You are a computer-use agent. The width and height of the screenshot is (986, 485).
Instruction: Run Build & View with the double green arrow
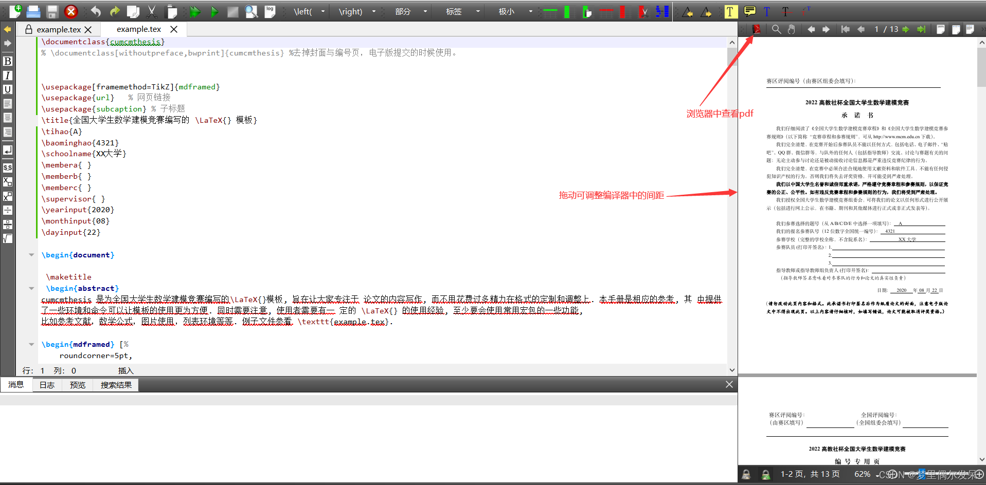195,11
